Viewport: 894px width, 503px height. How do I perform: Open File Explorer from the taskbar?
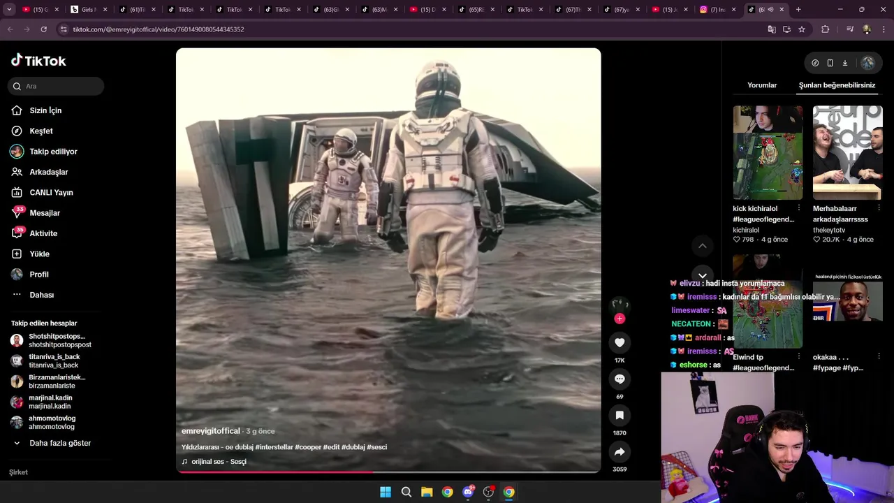click(x=427, y=492)
